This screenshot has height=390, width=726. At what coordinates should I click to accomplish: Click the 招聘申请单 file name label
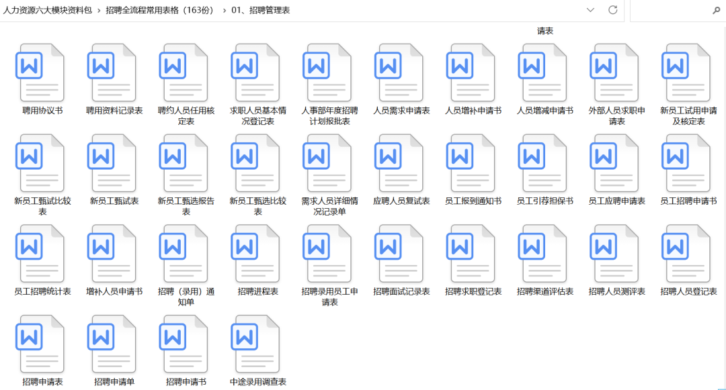114,382
